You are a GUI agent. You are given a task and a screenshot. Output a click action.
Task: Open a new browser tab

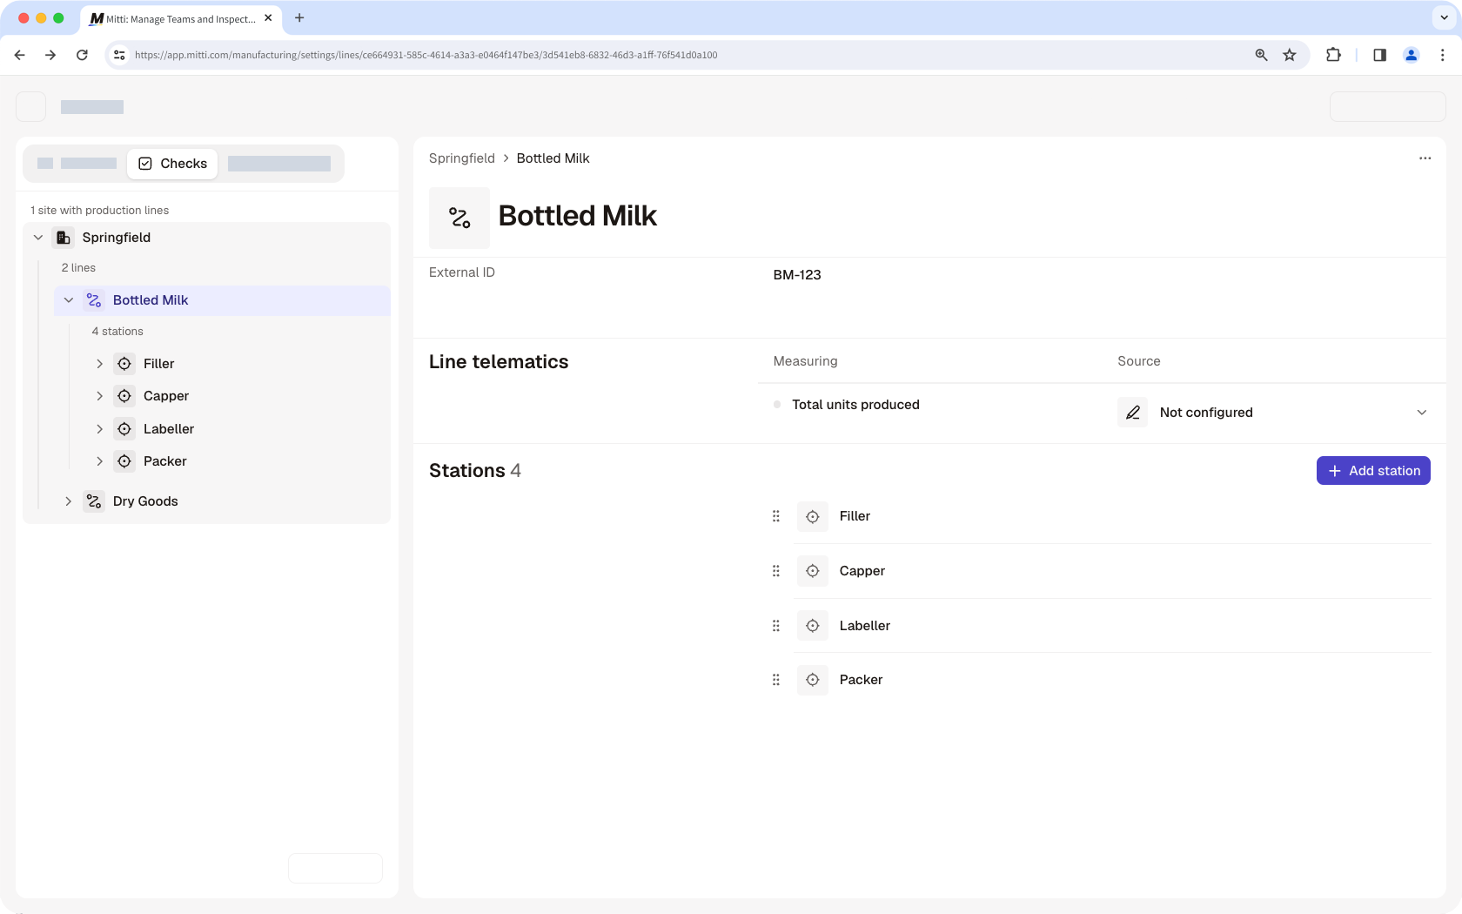[x=299, y=18]
